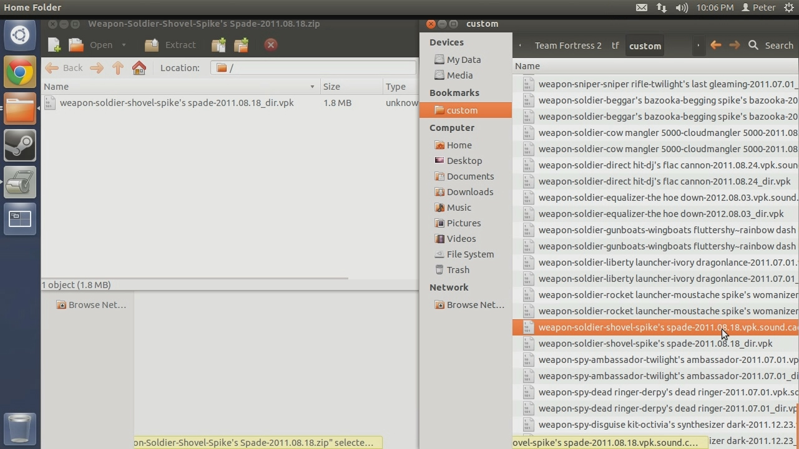The width and height of the screenshot is (799, 449).
Task: Click the Name column header in custom window
Action: (655, 66)
